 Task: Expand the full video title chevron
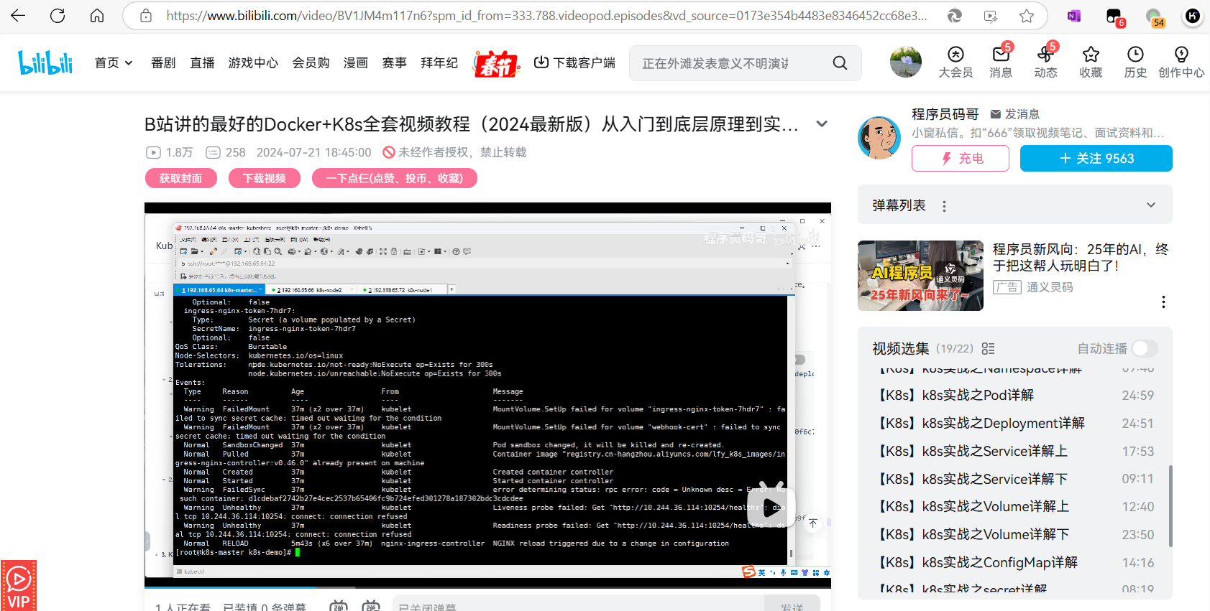[822, 123]
